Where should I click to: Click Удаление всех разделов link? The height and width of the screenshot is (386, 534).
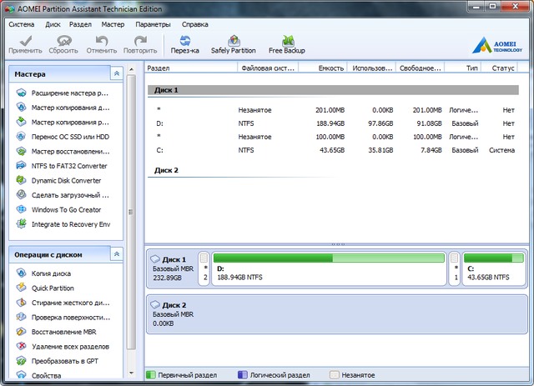(x=70, y=346)
